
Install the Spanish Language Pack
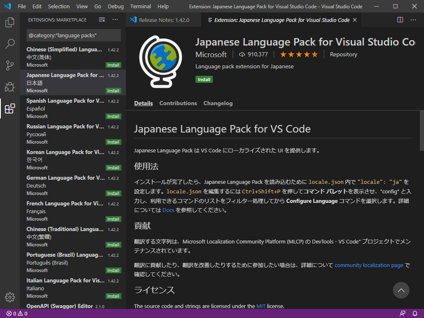113,116
